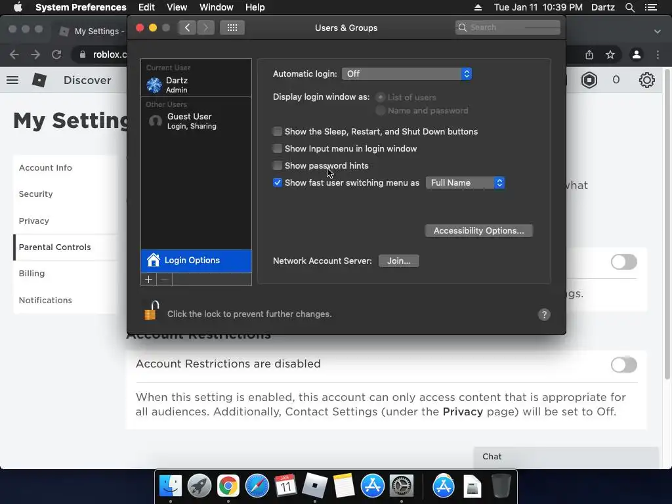This screenshot has height=504, width=672.
Task: Expand Chrome tab search chevron
Action: pyautogui.click(x=658, y=31)
